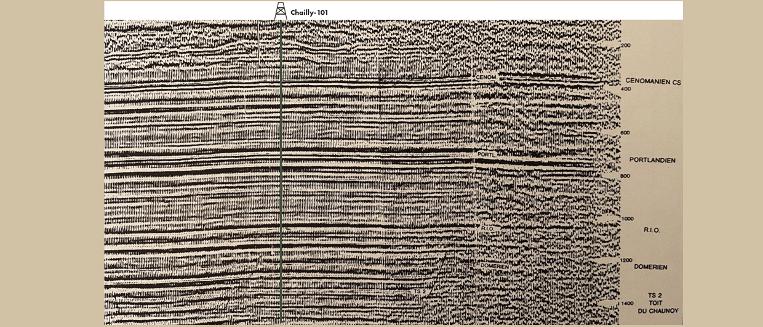Viewport: 763px width, 327px height.
Task: Select the DOMERIEN label in right margin
Action: tap(652, 267)
